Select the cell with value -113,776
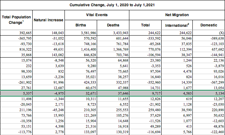This screenshot has height=135, width=225. 16,132
